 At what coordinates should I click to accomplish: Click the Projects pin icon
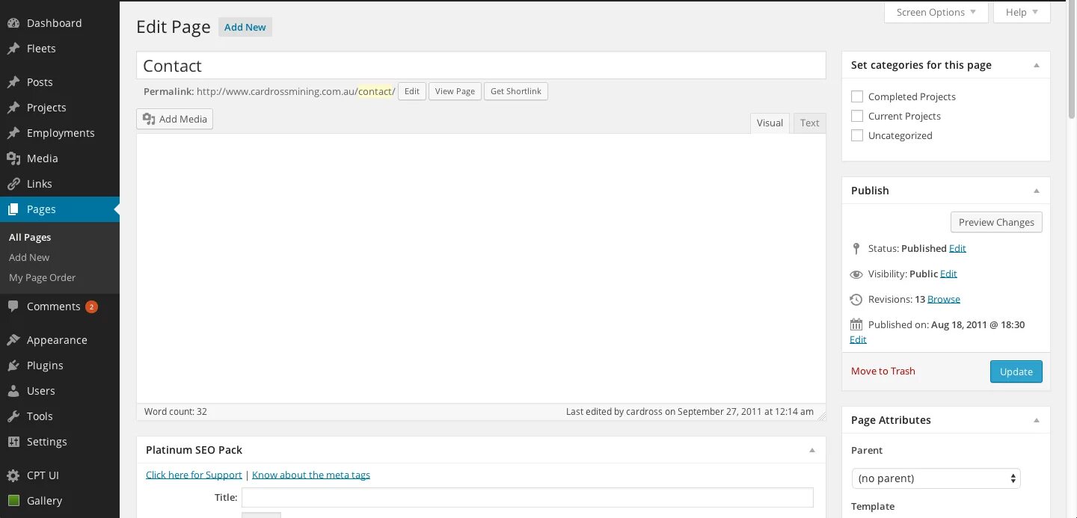click(x=13, y=108)
